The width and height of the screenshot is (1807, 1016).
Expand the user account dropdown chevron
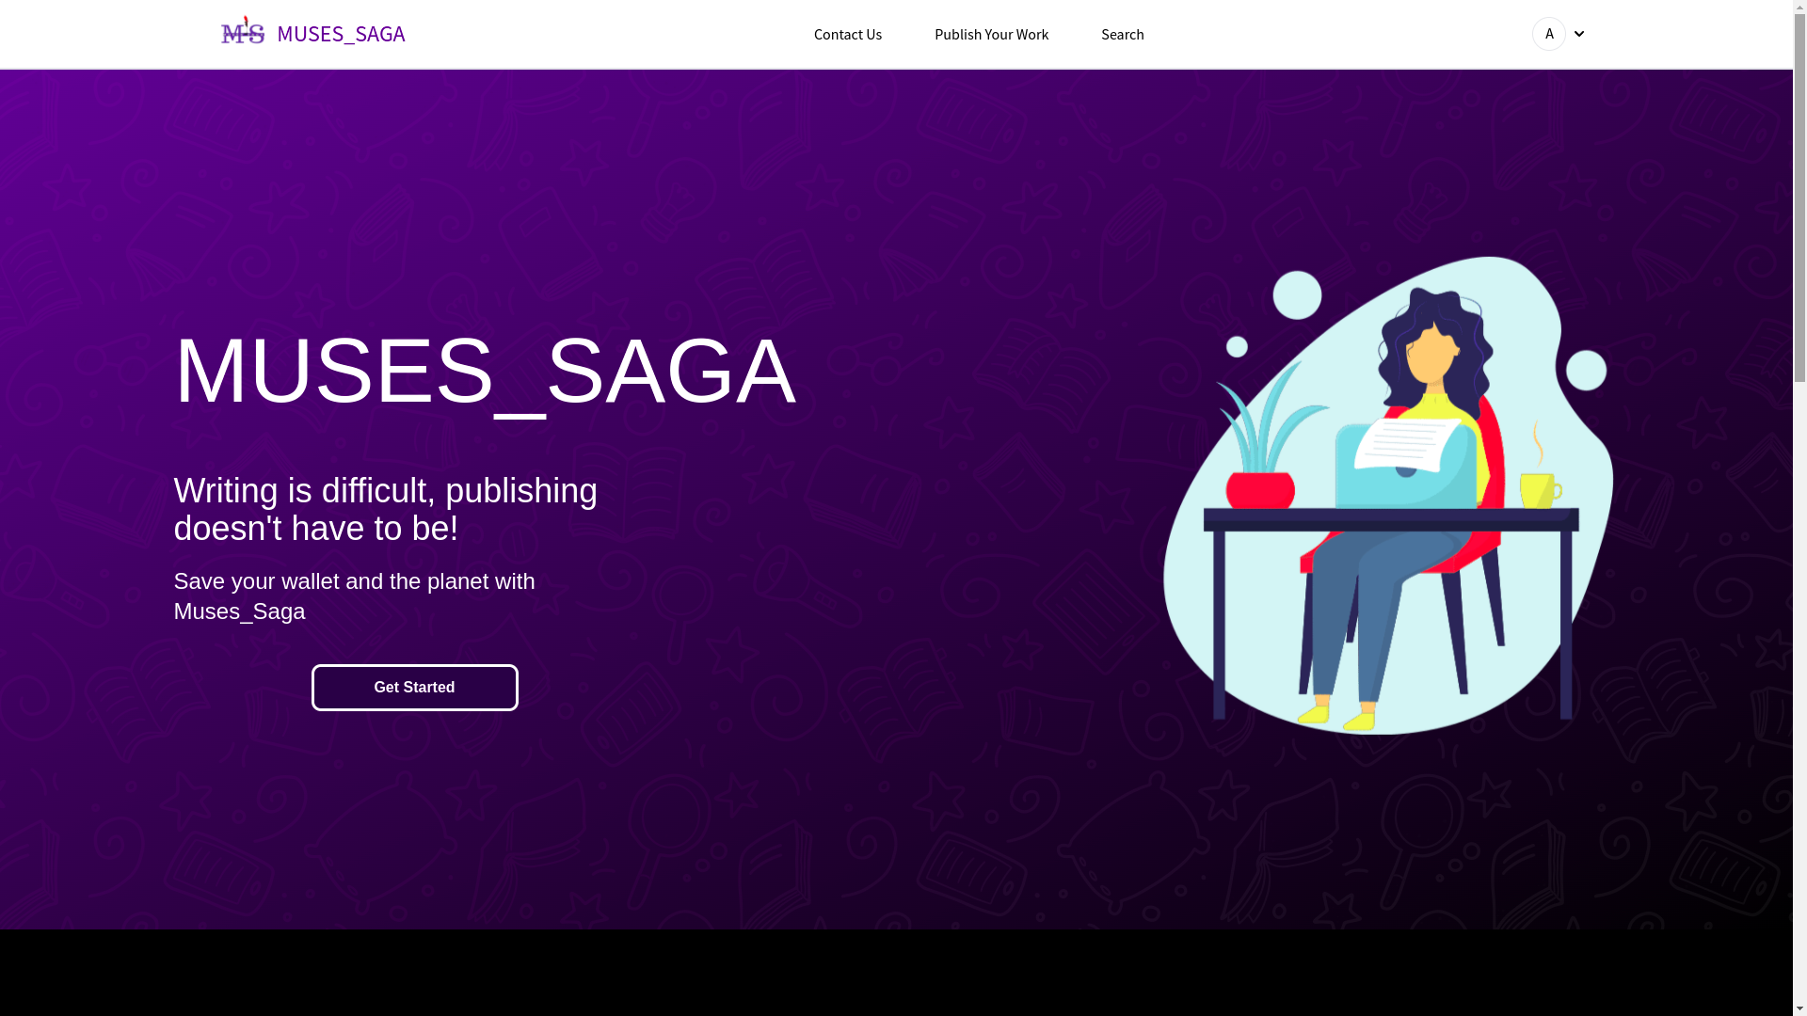pyautogui.click(x=1579, y=35)
